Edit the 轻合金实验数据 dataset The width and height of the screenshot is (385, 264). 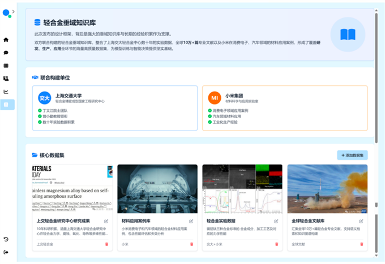[x=276, y=221]
